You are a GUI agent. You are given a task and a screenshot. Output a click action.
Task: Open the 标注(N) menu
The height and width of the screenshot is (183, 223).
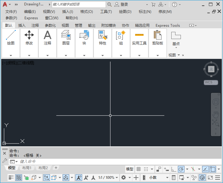click(145, 12)
